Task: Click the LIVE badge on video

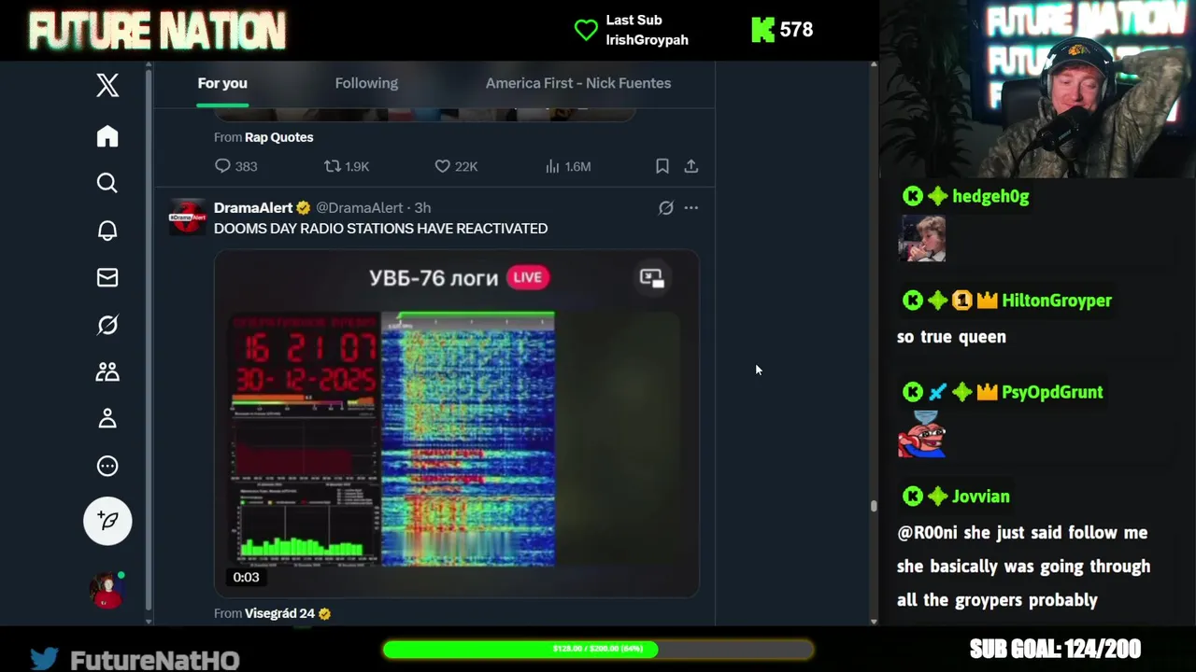Action: [528, 277]
